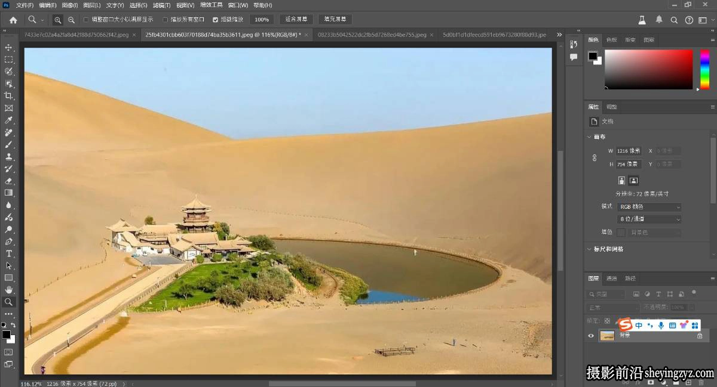Viewport: 717px width, 387px height.
Task: Filter layers by type (text) layers
Action: tap(658, 294)
